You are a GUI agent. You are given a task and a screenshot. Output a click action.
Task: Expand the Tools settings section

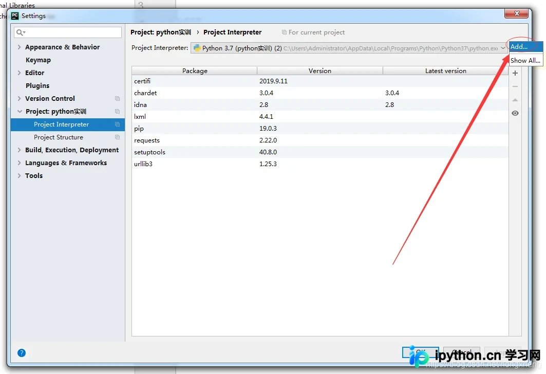pos(19,176)
